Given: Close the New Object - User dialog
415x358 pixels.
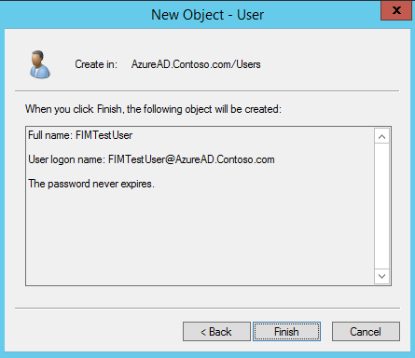Looking at the screenshot, I should pos(396,10).
